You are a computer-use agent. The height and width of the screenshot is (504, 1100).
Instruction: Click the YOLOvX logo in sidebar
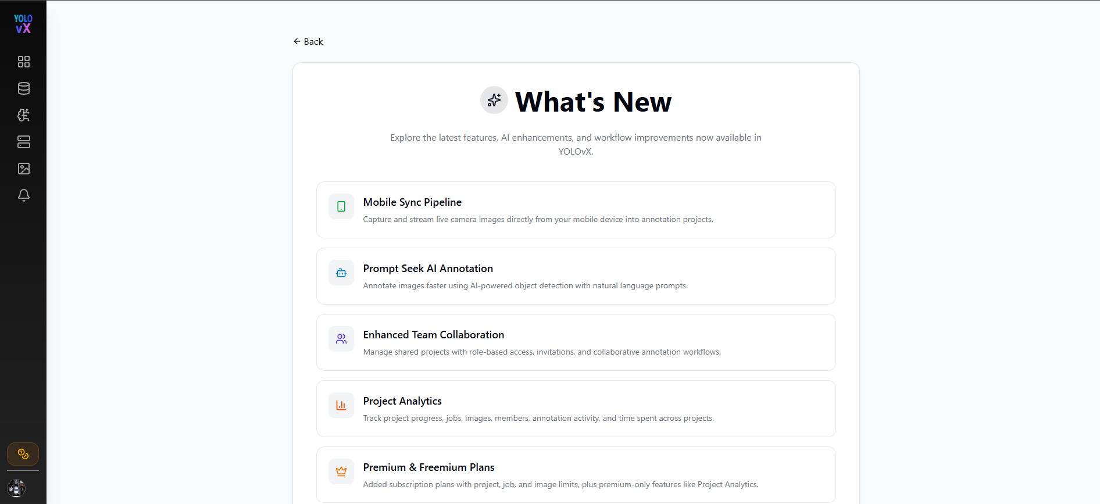(x=23, y=24)
